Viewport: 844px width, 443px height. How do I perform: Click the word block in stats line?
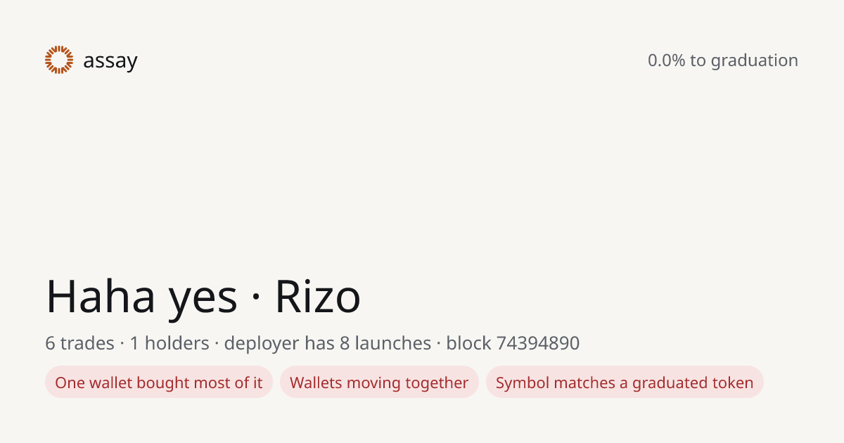(x=469, y=343)
